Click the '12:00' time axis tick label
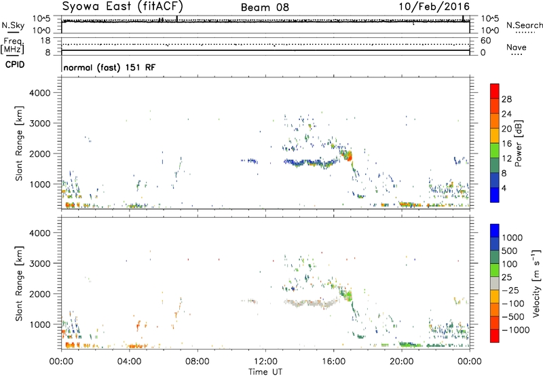 click(x=265, y=362)
